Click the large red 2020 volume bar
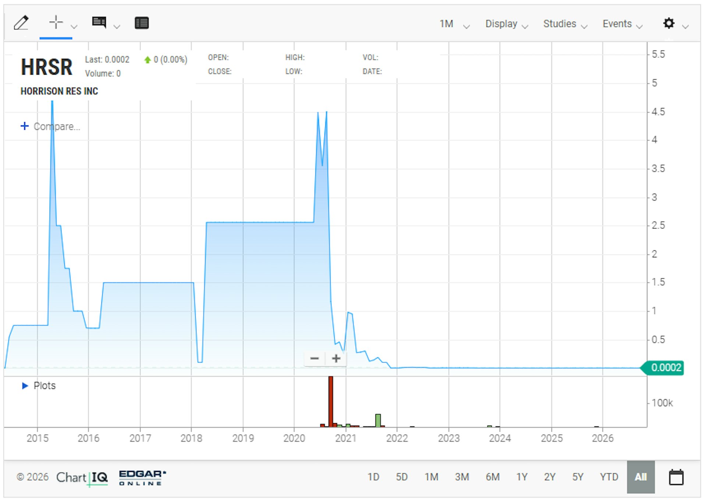Image resolution: width=706 pixels, height=501 pixels. 331,401
